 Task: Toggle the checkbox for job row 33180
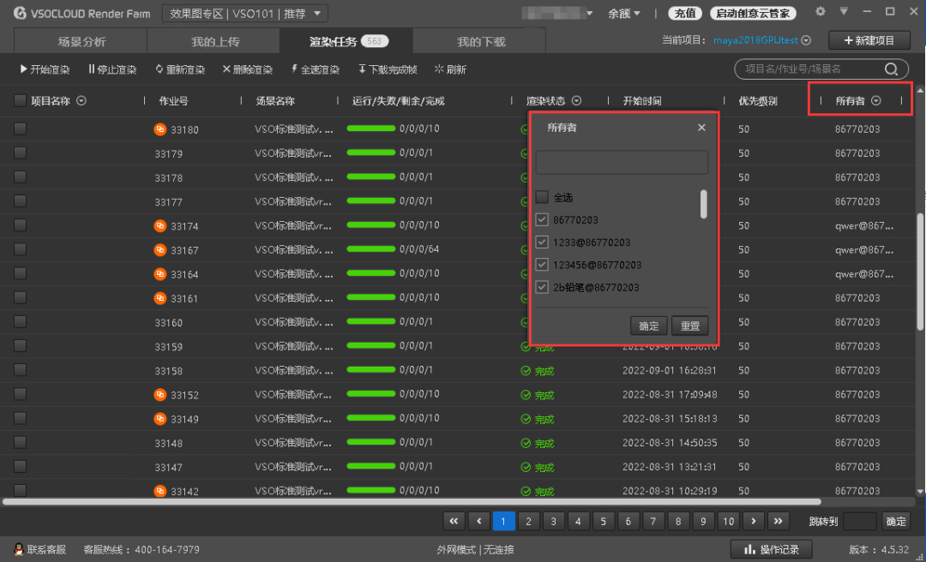(x=20, y=129)
